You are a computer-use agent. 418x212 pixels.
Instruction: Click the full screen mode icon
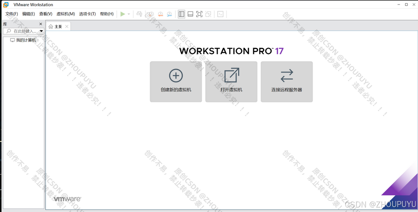point(199,14)
